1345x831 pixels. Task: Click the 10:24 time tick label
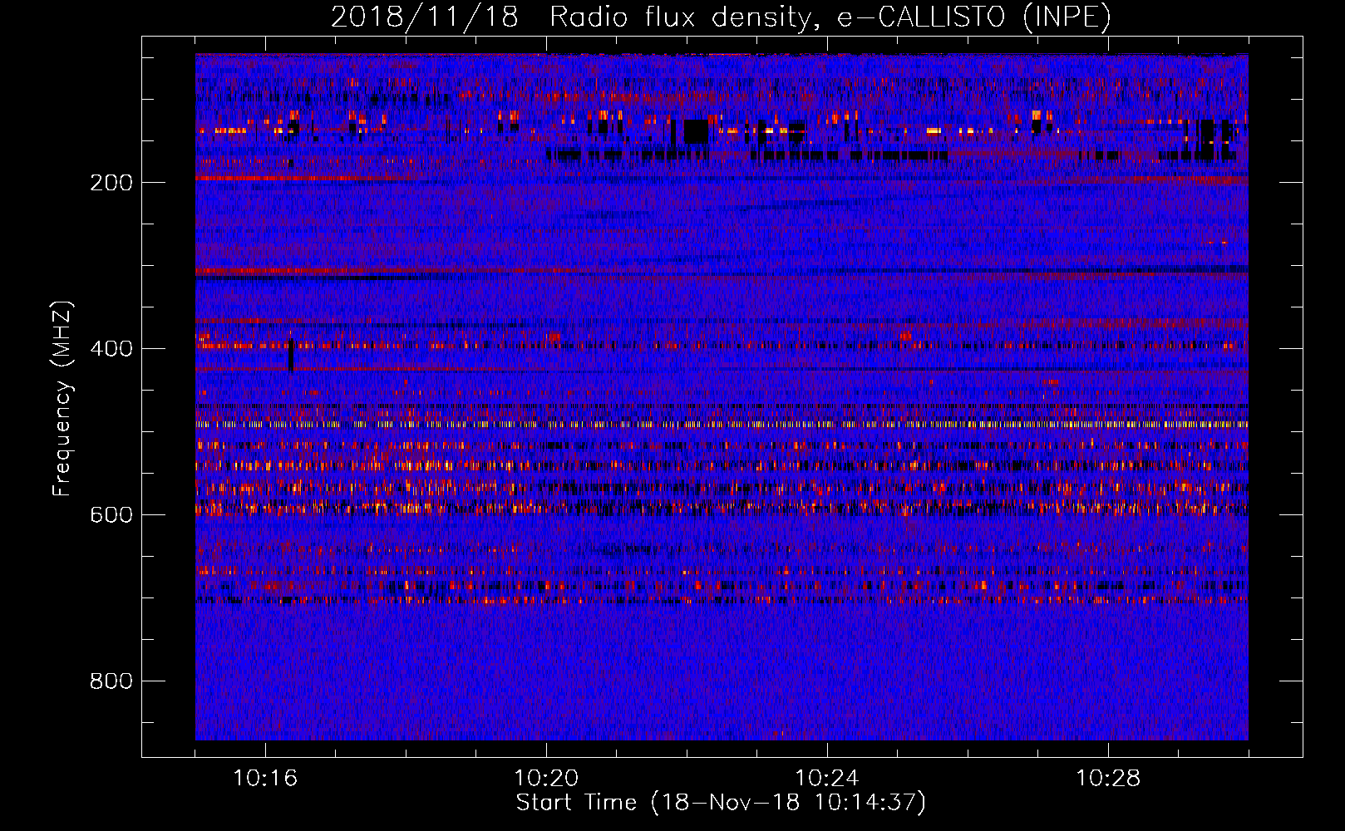pyautogui.click(x=827, y=779)
